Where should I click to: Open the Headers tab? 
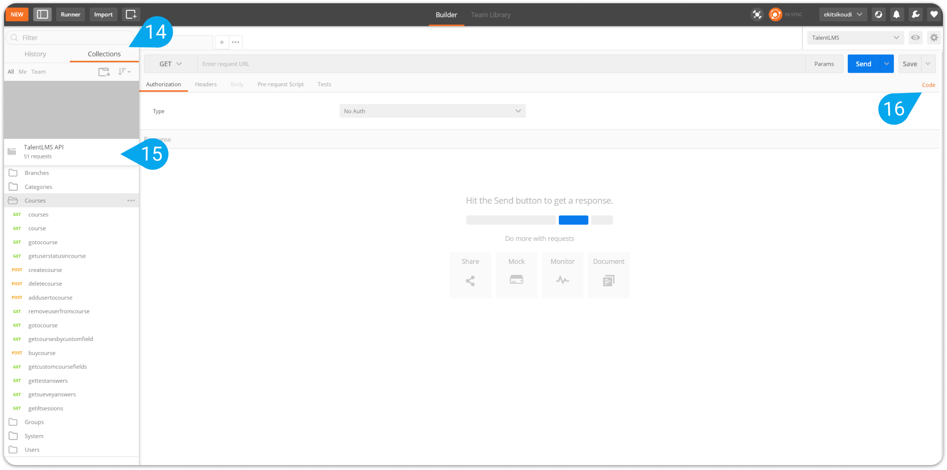click(x=205, y=84)
